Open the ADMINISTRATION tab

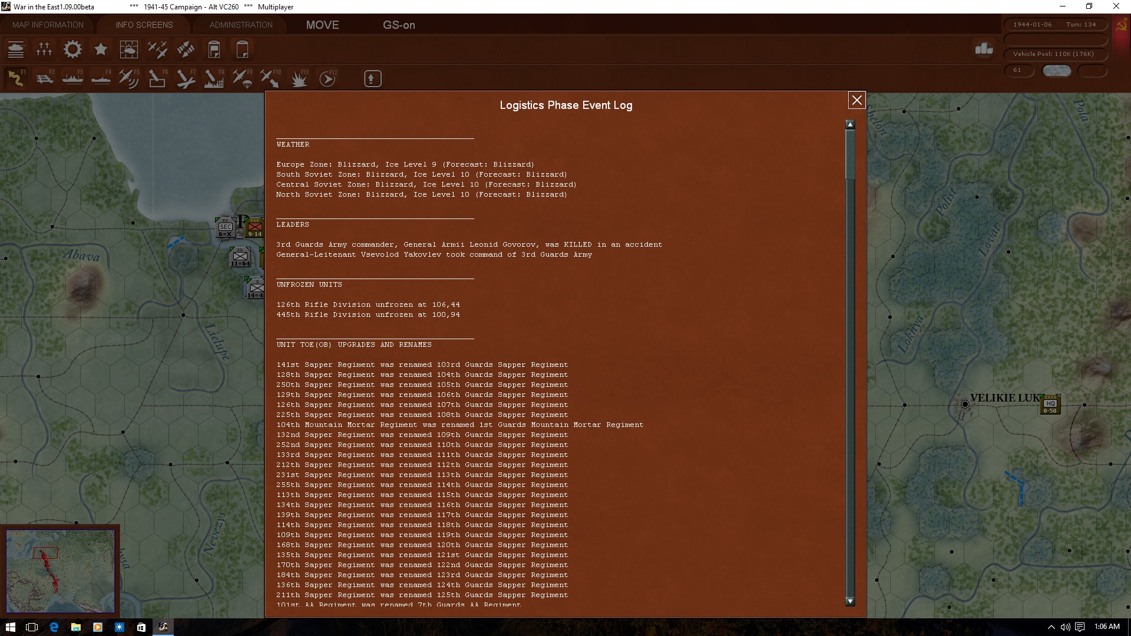pyautogui.click(x=241, y=25)
